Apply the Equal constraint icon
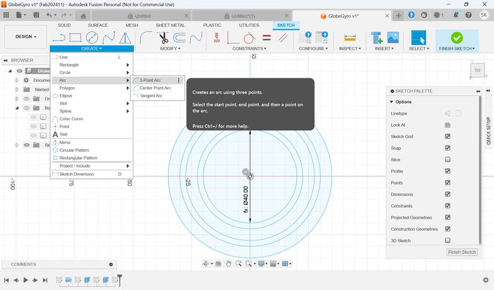Screen dimensions: 494x290 tap(267, 38)
